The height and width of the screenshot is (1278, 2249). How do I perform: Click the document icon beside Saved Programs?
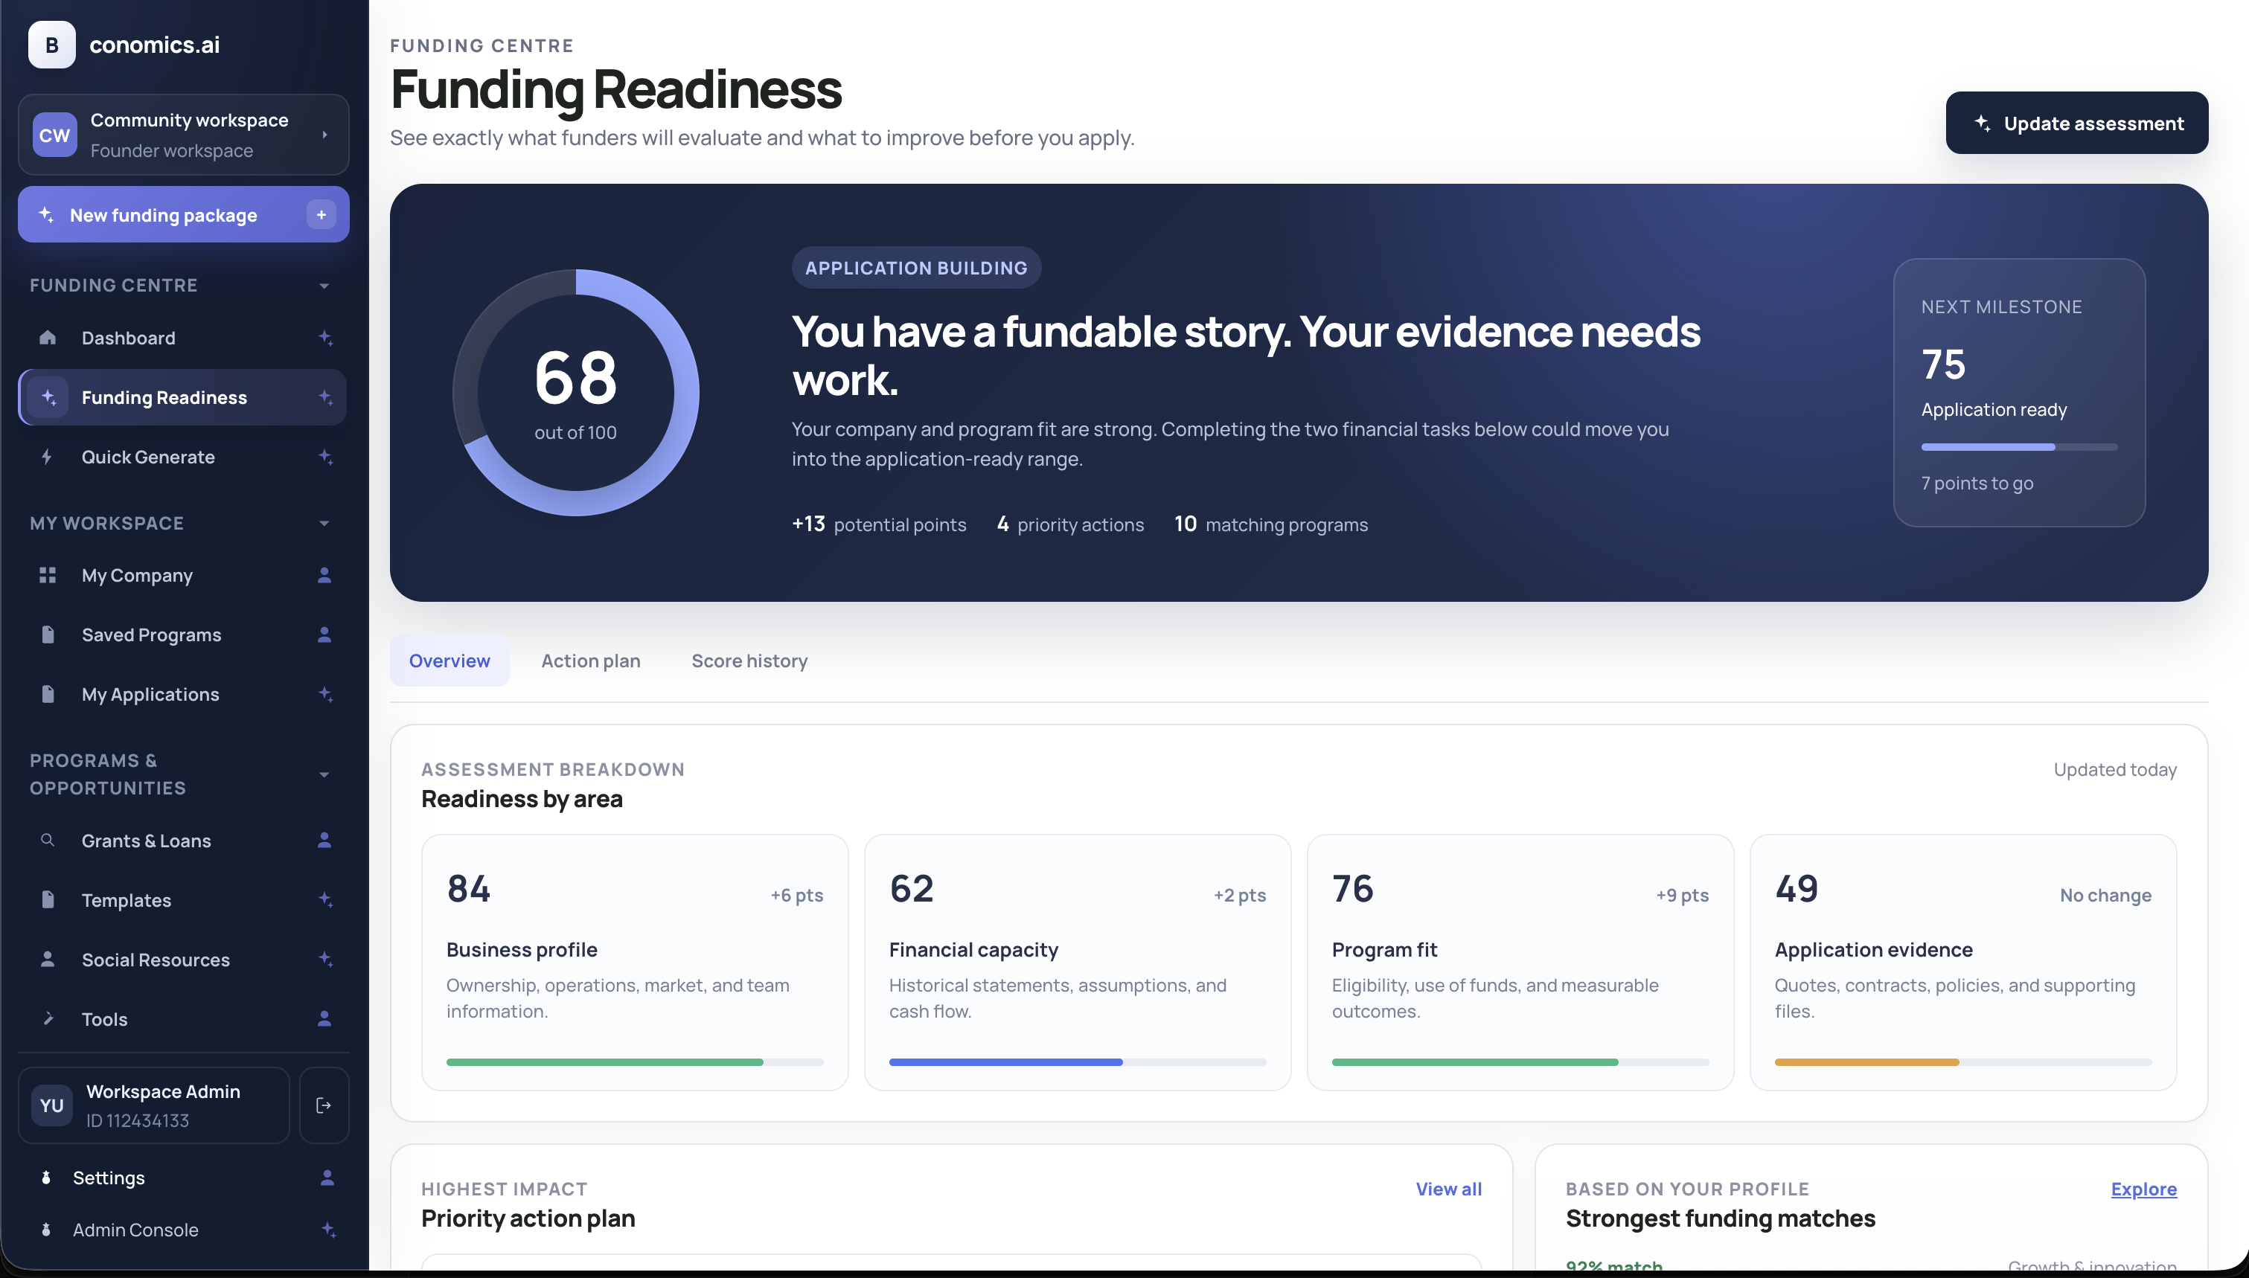tap(48, 635)
